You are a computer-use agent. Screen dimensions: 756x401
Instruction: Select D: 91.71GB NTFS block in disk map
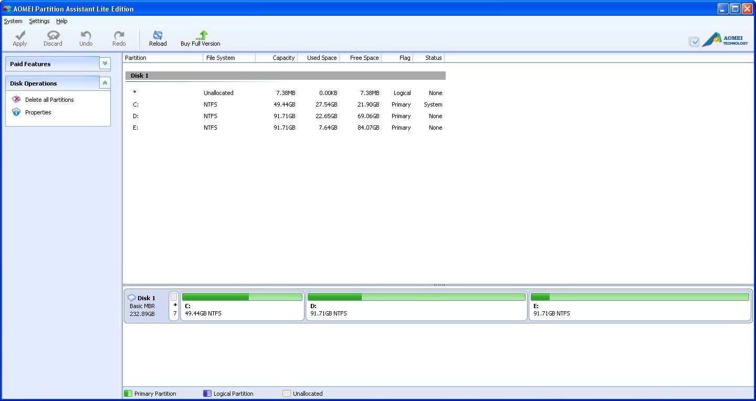416,306
